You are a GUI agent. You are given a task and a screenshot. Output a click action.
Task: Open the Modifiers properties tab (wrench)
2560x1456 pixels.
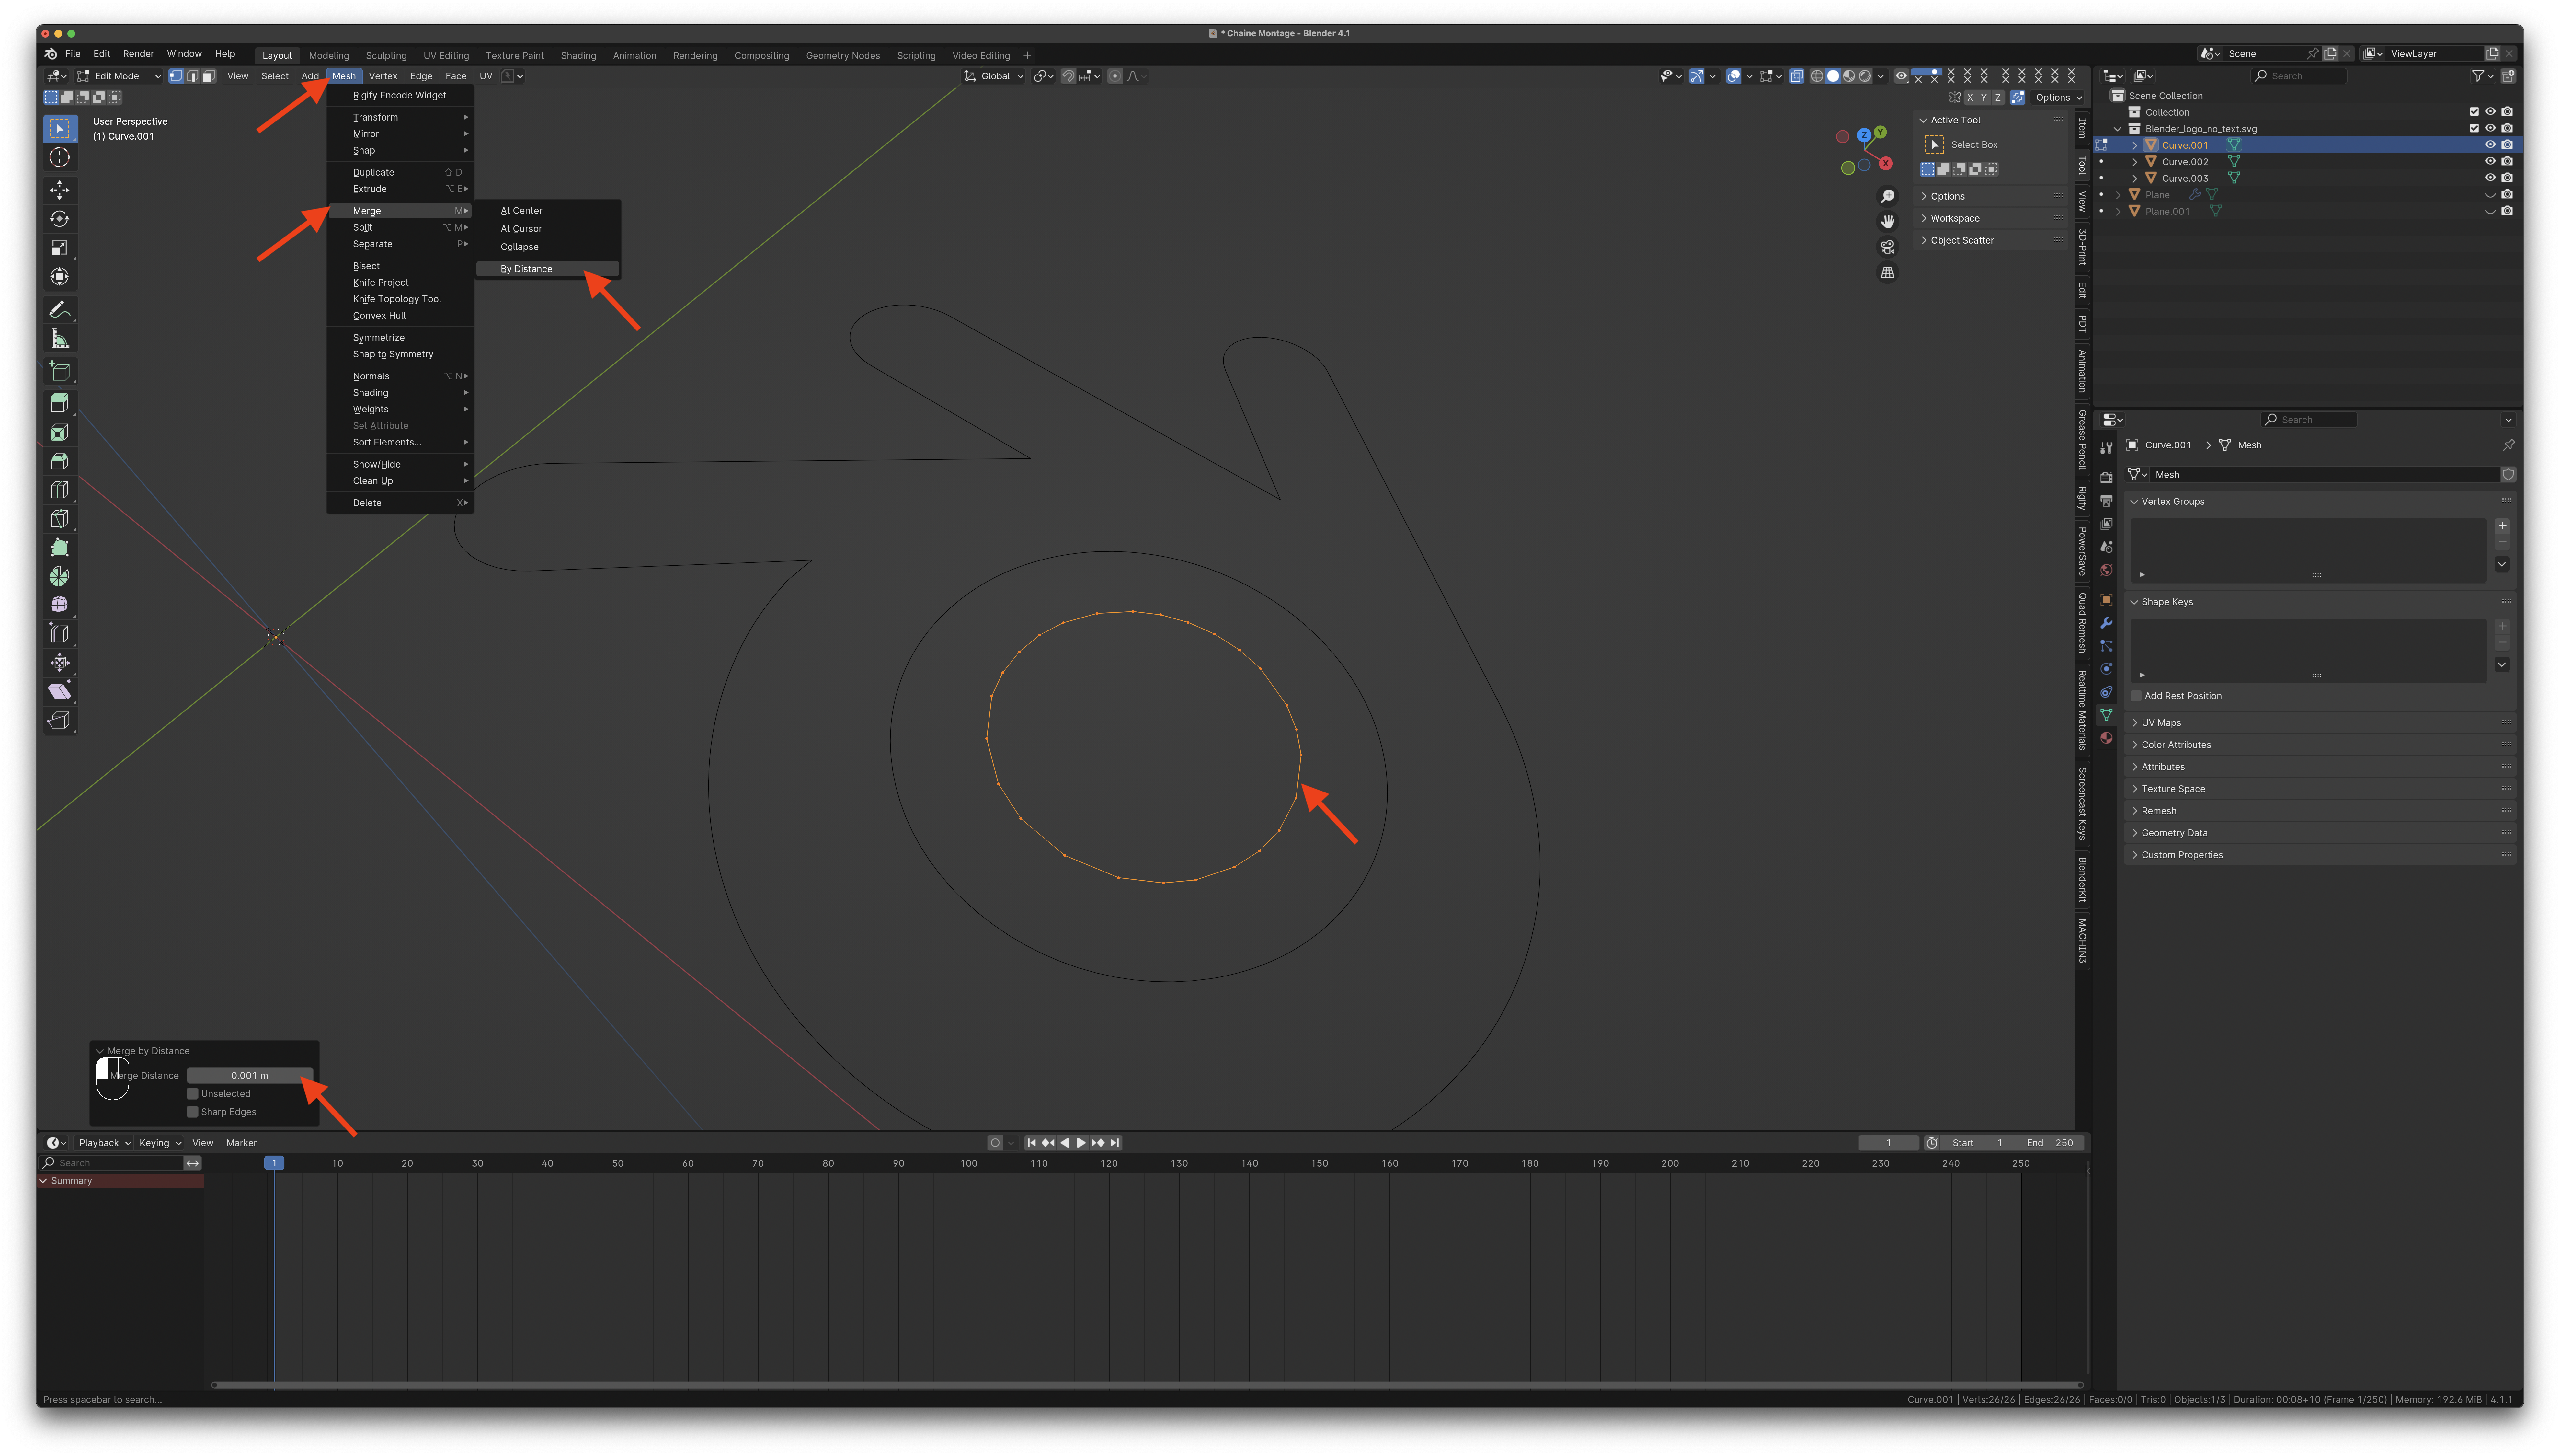pyautogui.click(x=2106, y=623)
